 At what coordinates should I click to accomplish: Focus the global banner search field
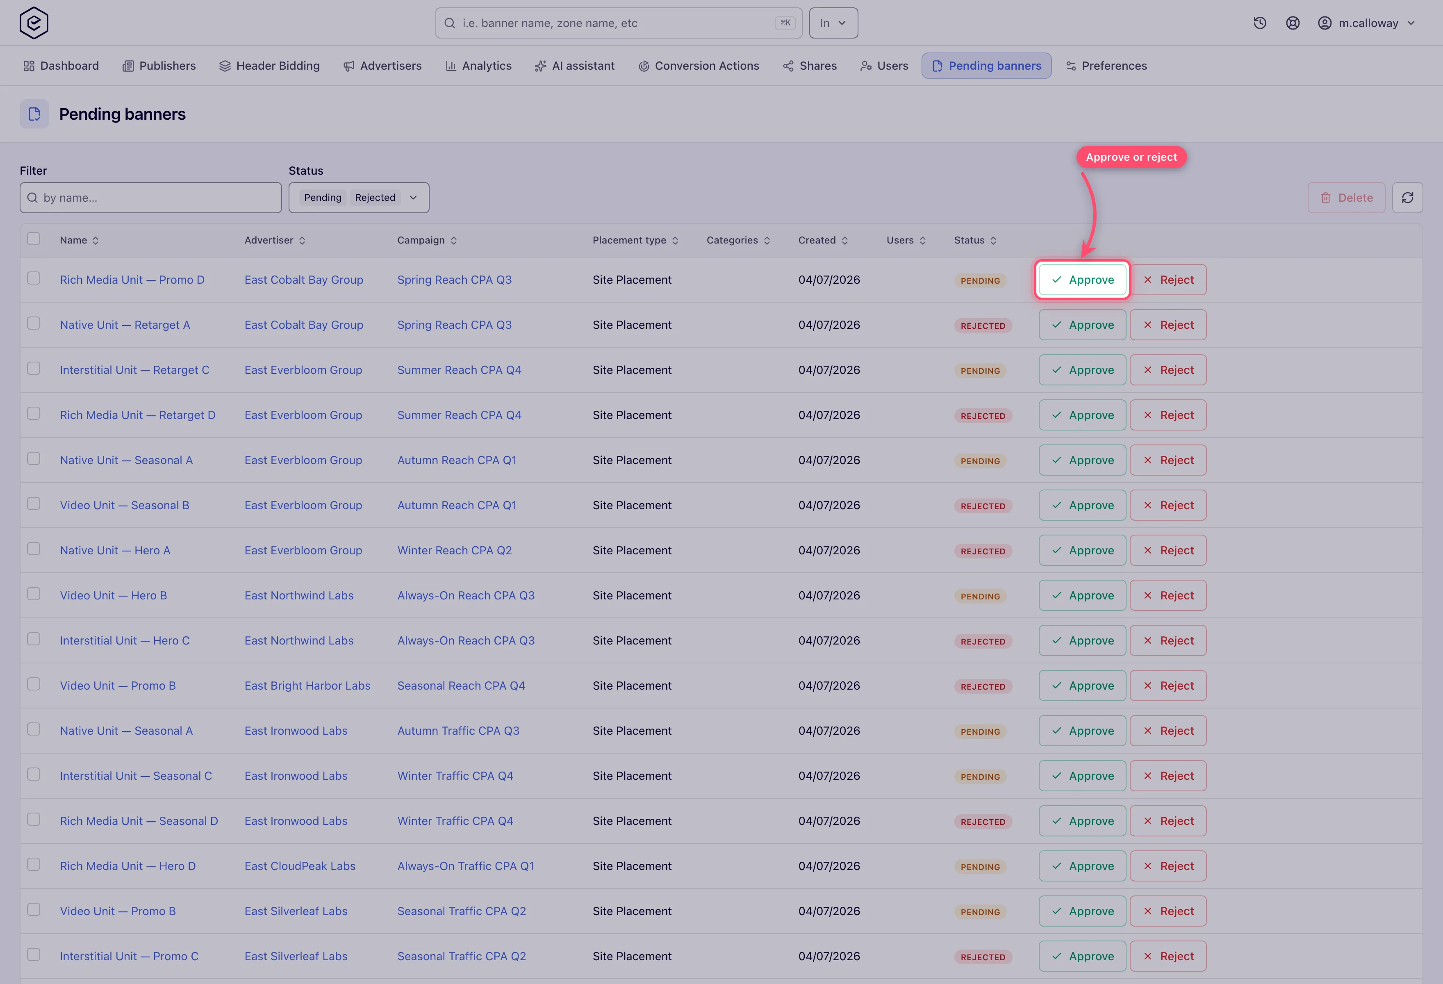click(x=619, y=23)
